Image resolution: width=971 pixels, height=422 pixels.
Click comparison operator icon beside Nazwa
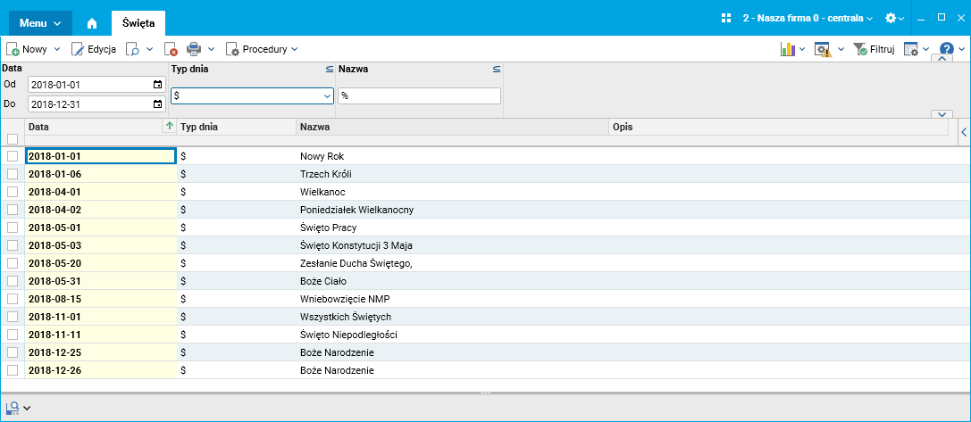point(496,70)
